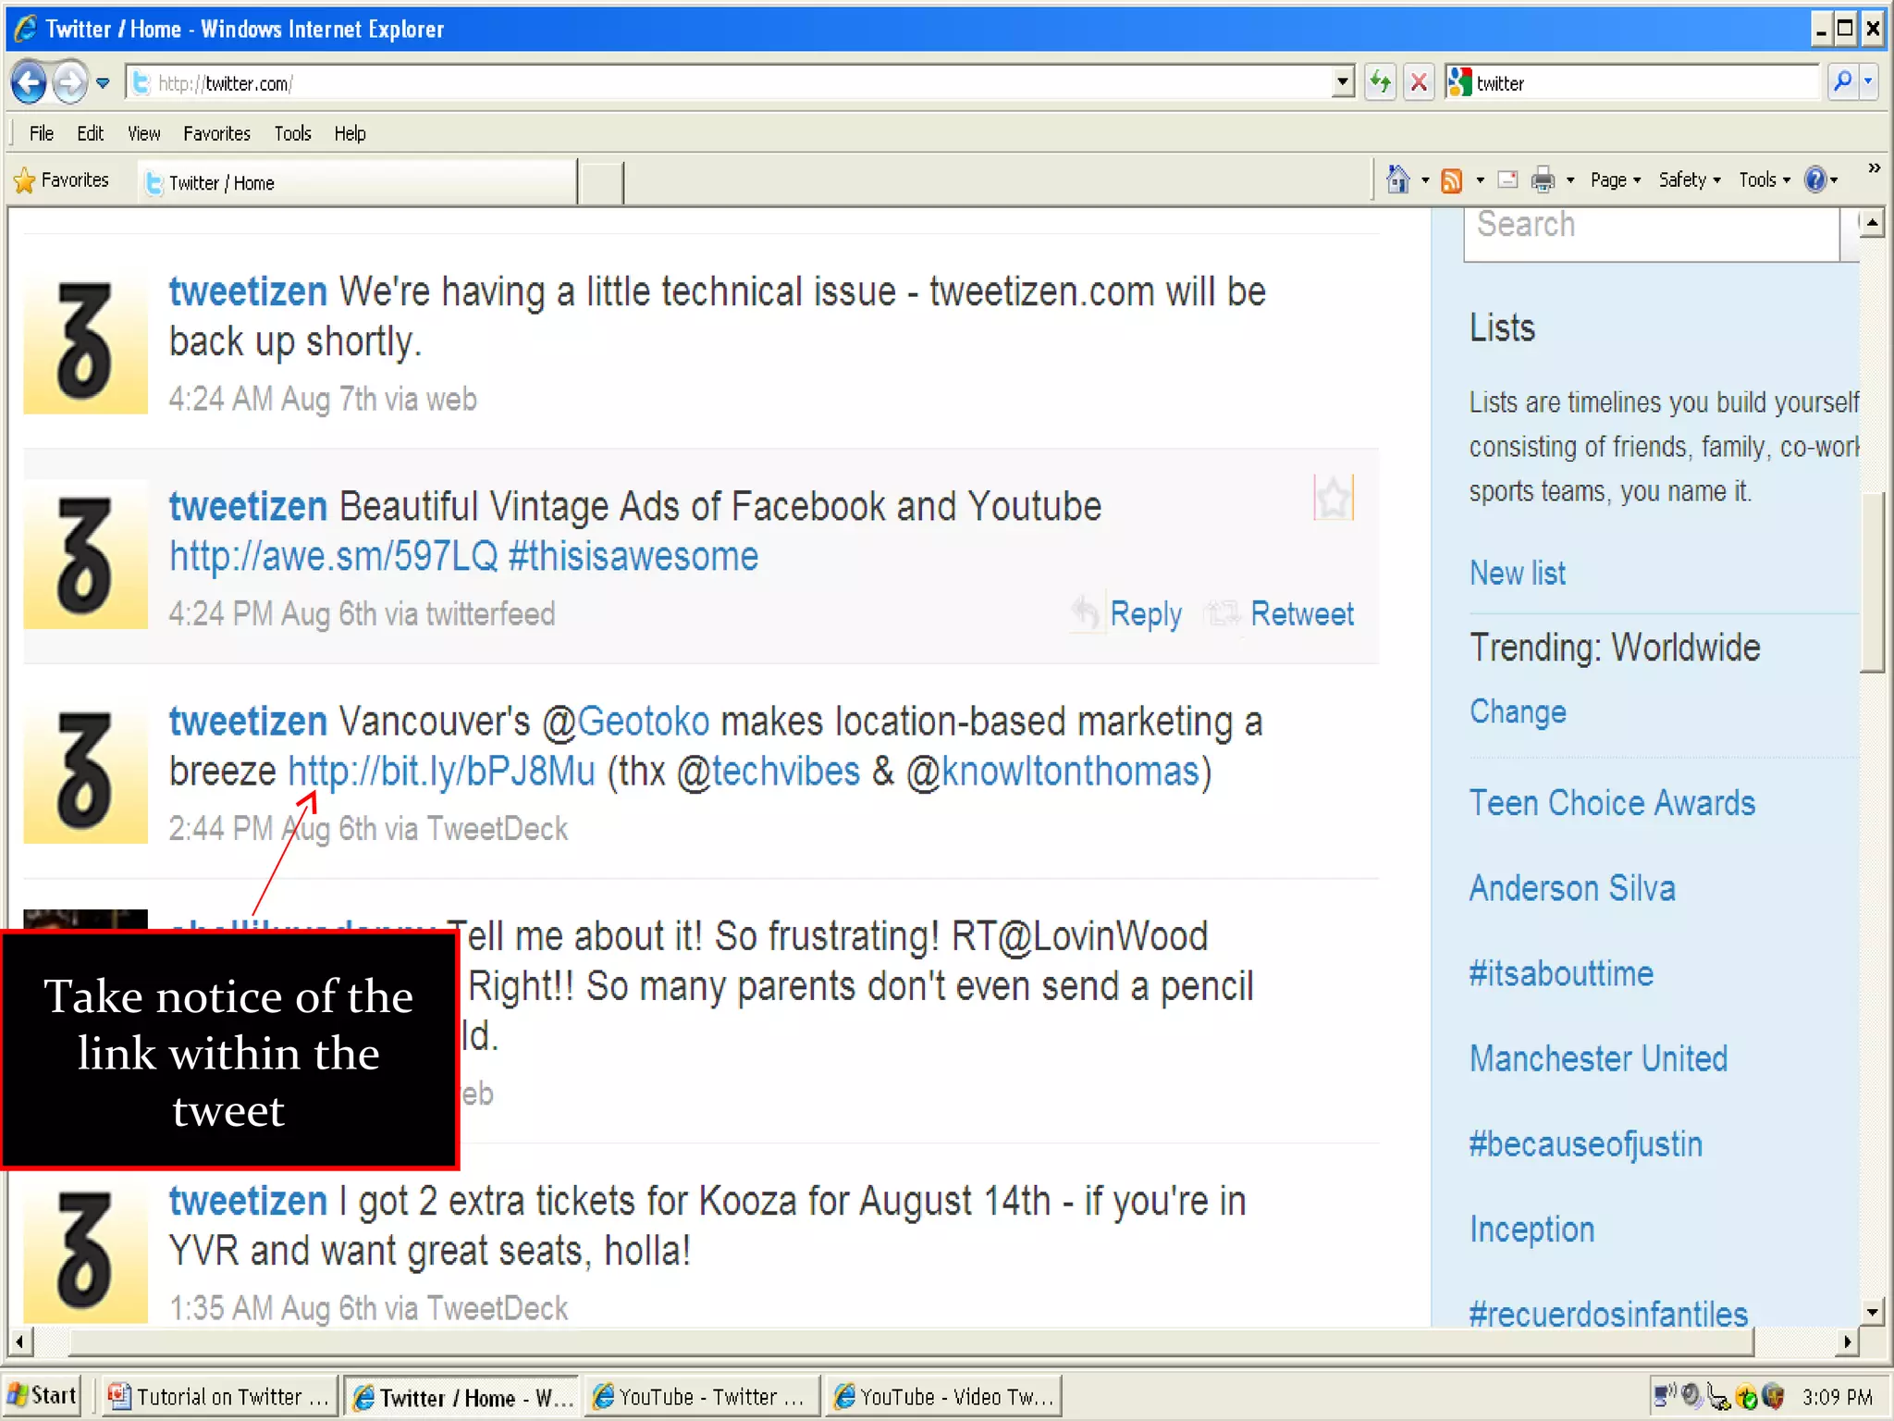1894x1421 pixels.
Task: Open the Help menu
Action: click(350, 133)
